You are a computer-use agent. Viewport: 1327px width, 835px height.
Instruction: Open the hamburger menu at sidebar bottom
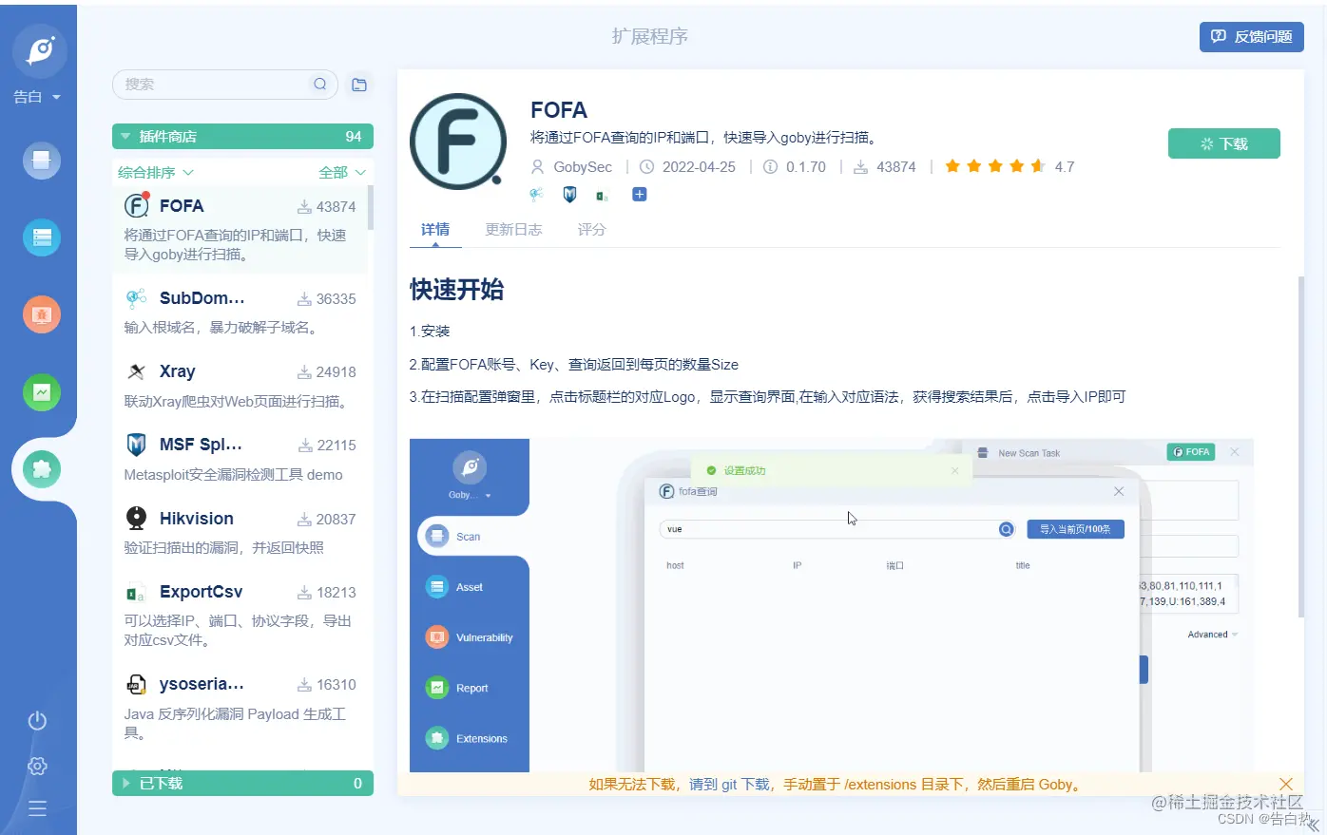(x=37, y=808)
